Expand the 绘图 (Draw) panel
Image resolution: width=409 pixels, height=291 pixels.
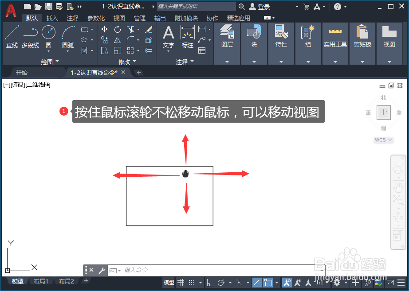(x=50, y=62)
